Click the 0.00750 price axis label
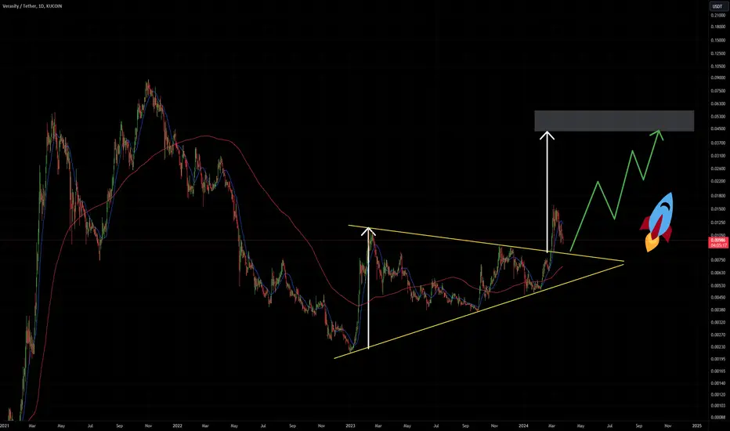Image resolution: width=730 pixels, height=431 pixels. [x=718, y=260]
